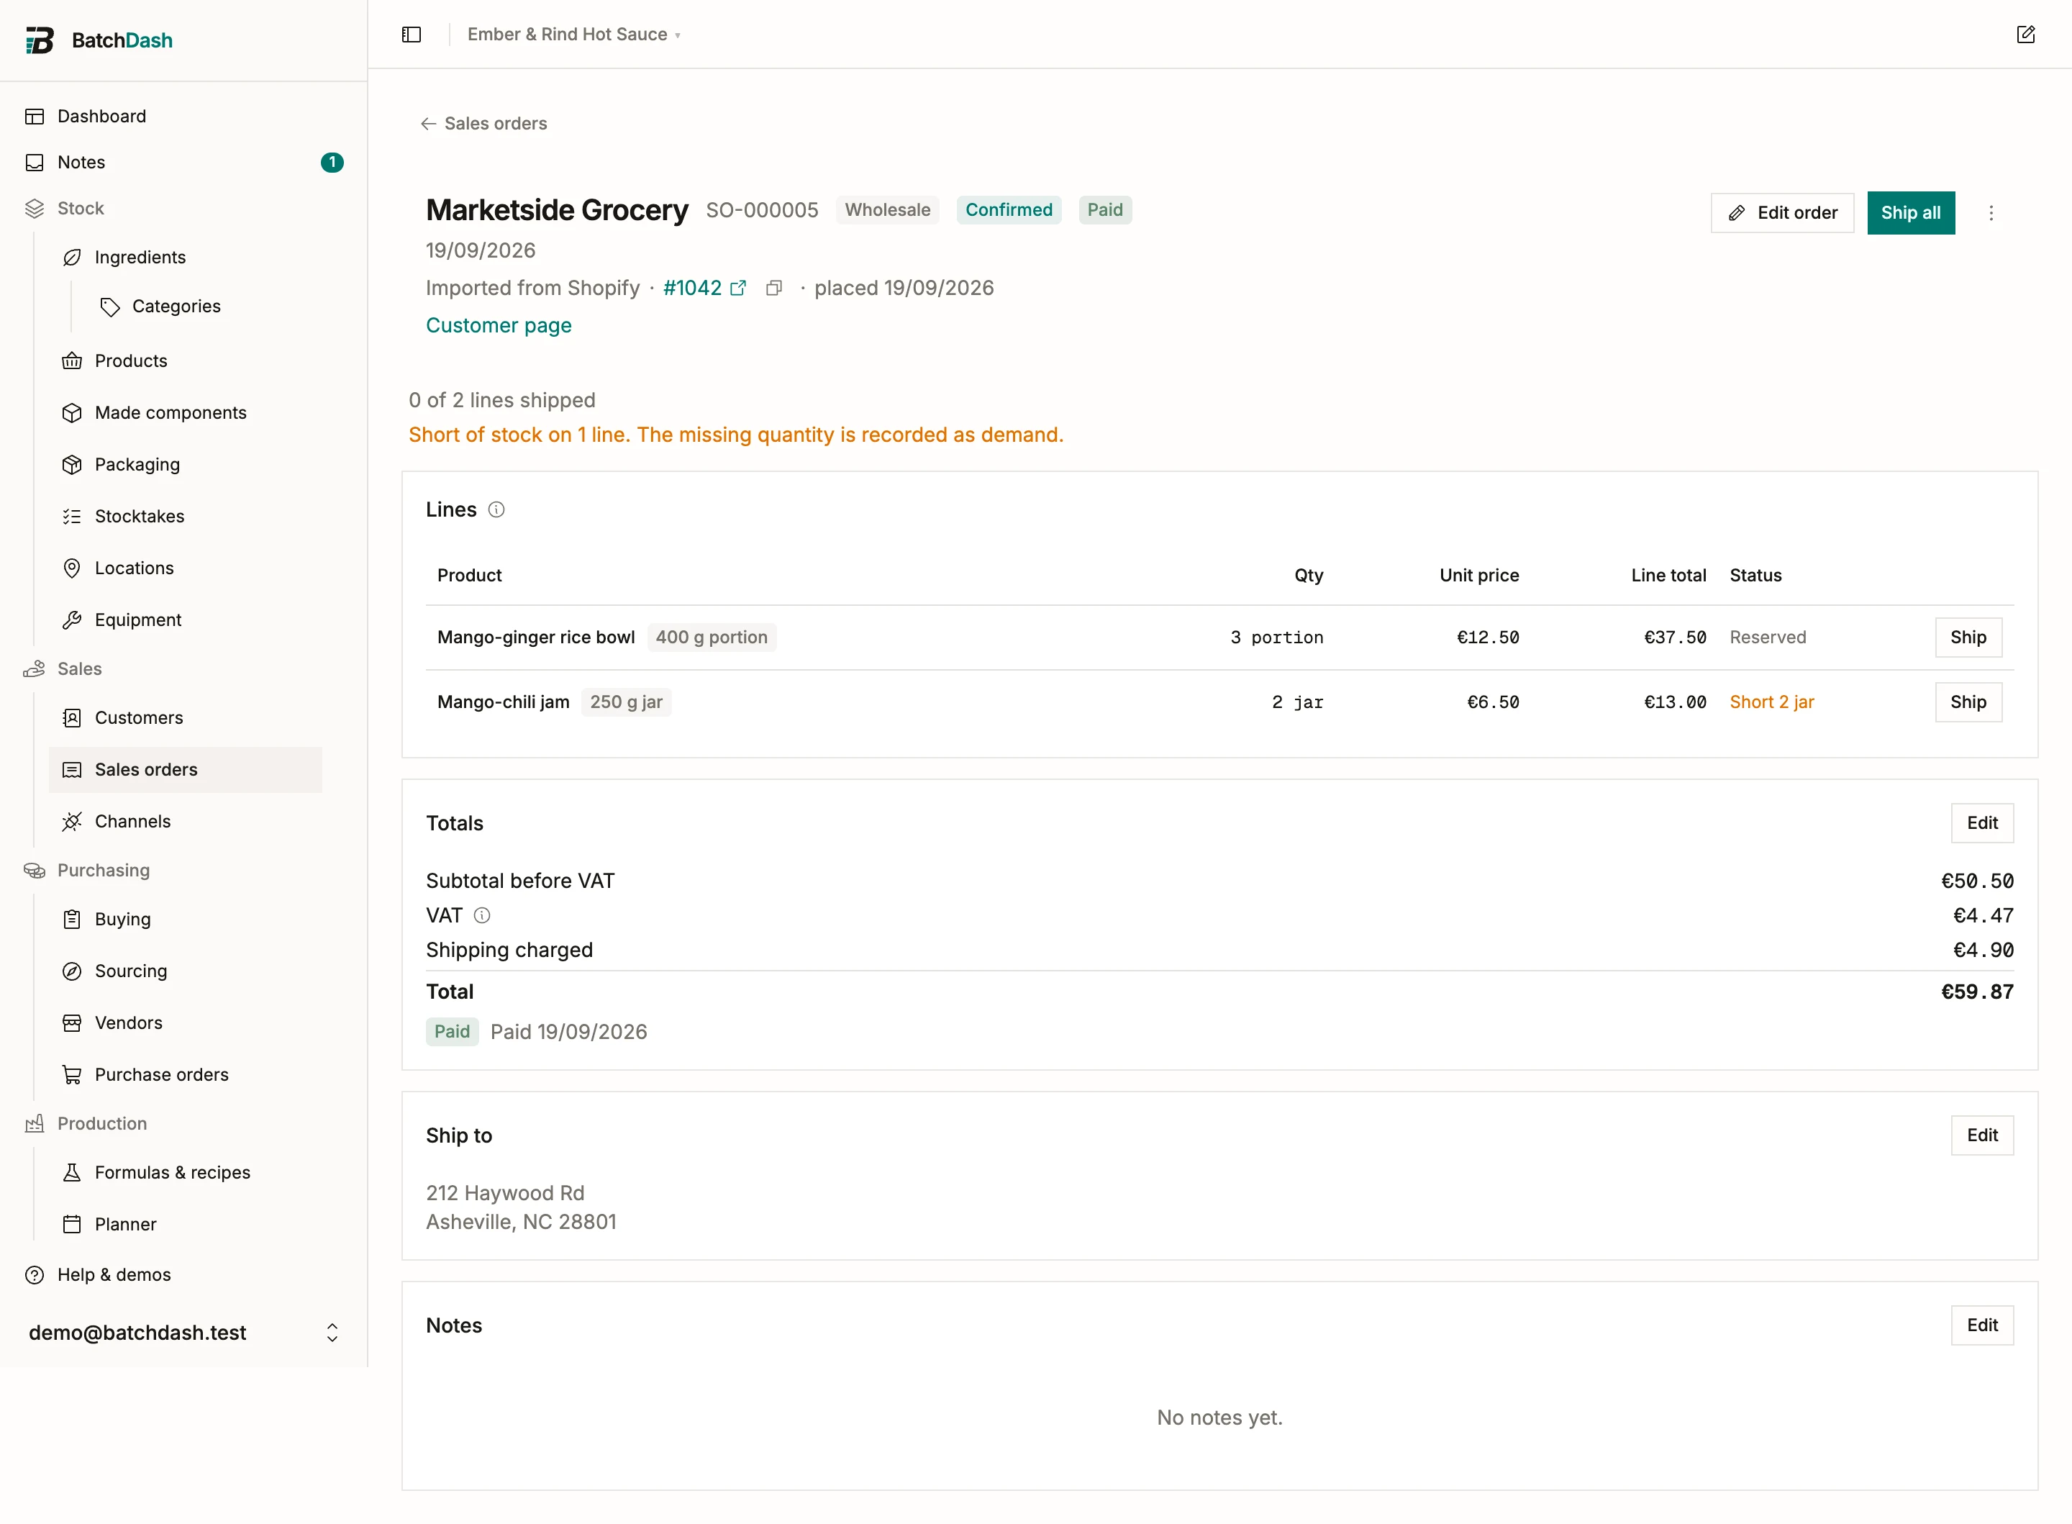Copy the Shopify order number icon
The image size is (2072, 1524).
[773, 288]
